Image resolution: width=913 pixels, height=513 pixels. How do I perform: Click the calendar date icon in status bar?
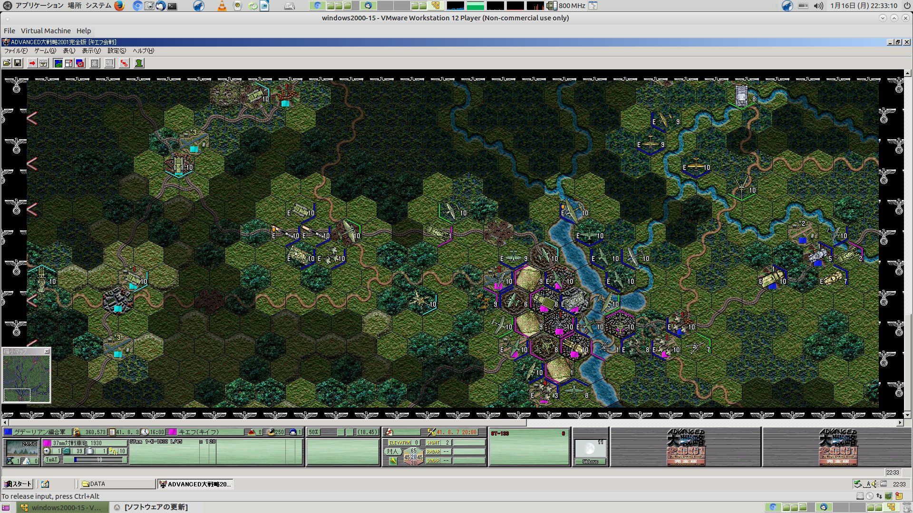113,432
